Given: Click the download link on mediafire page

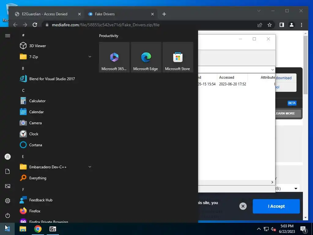Looking at the screenshot, I should 284,78.
